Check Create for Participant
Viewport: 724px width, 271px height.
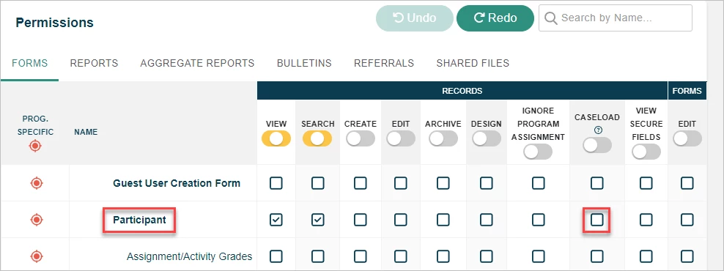[360, 220]
